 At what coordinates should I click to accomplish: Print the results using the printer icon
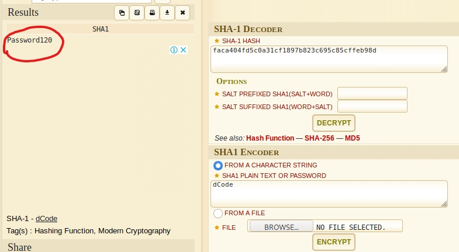click(152, 12)
